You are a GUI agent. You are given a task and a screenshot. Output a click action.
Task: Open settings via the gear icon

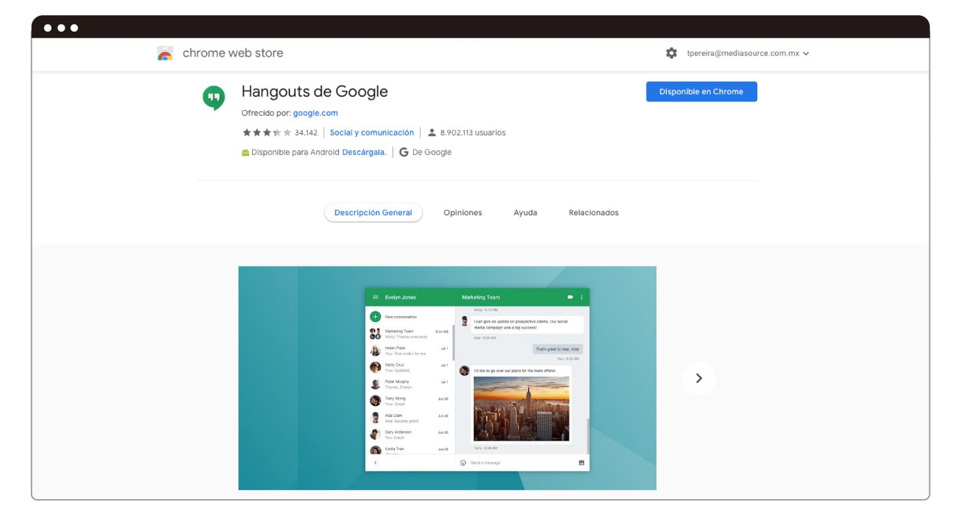pos(671,53)
